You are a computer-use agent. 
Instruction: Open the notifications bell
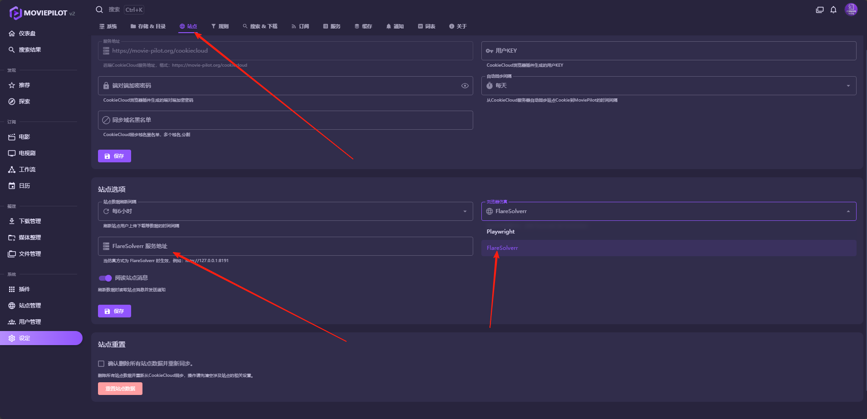pyautogui.click(x=833, y=10)
